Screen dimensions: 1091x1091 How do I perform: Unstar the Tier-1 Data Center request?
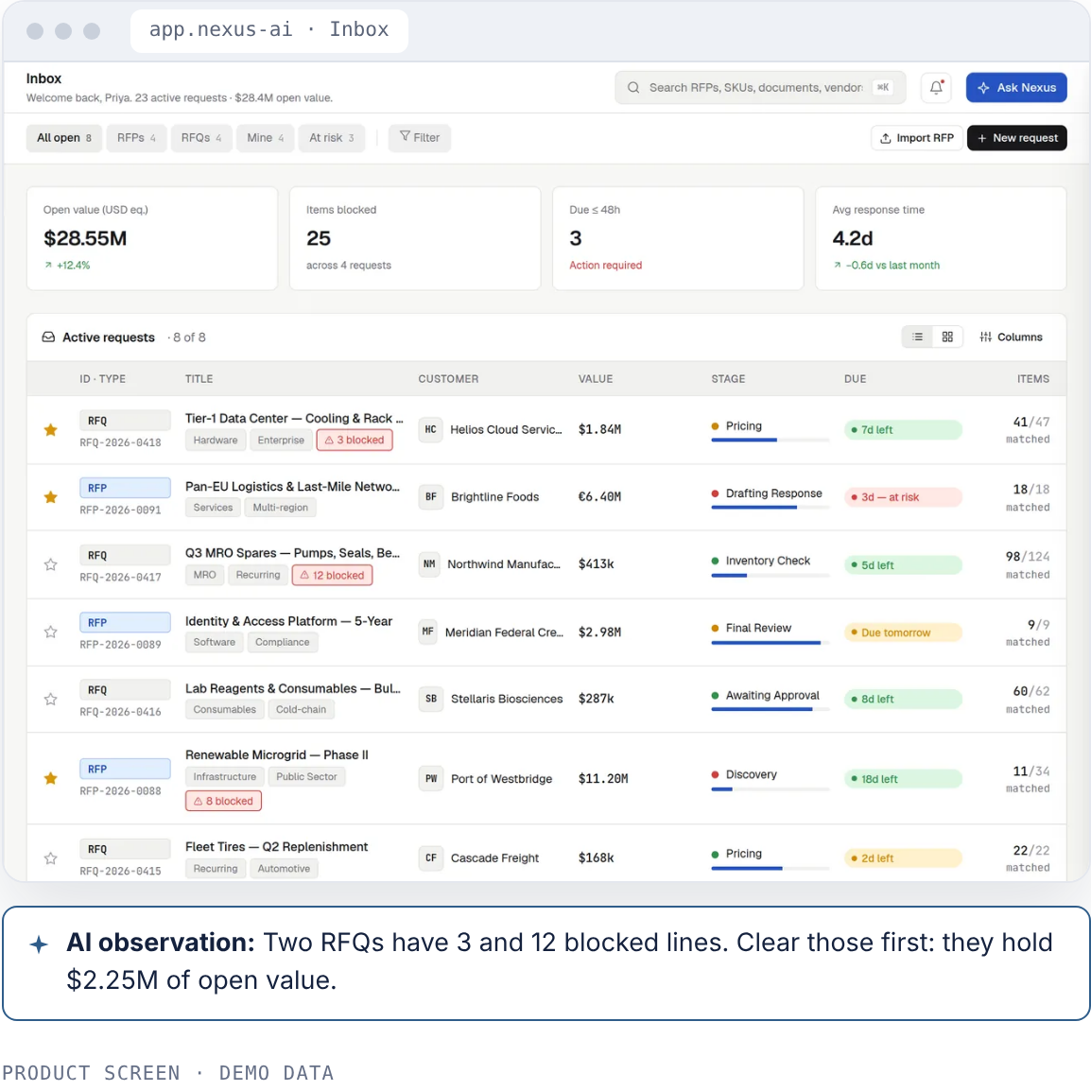pyautogui.click(x=51, y=430)
